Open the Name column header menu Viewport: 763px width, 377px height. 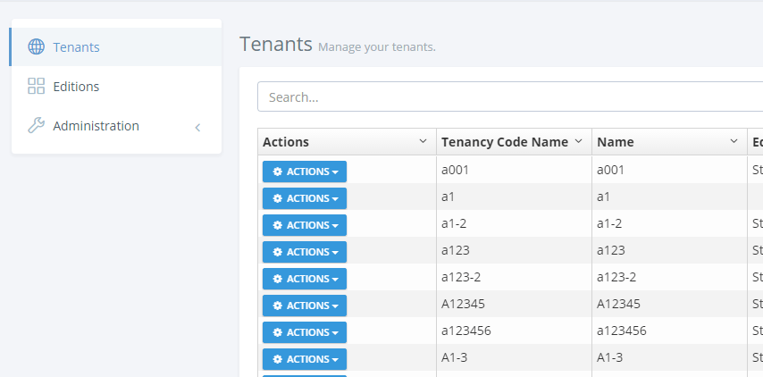[x=734, y=141]
